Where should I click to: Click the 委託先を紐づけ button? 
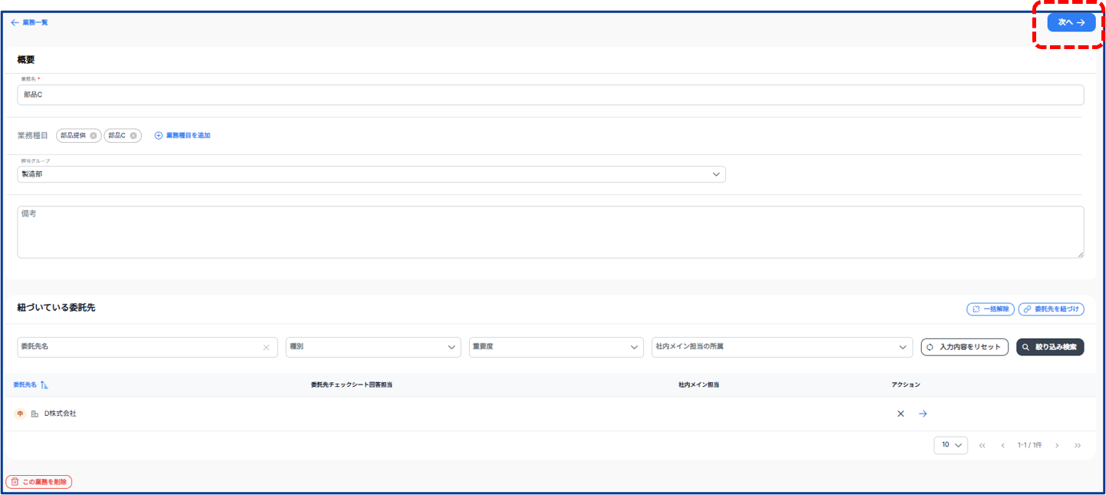tap(1051, 309)
